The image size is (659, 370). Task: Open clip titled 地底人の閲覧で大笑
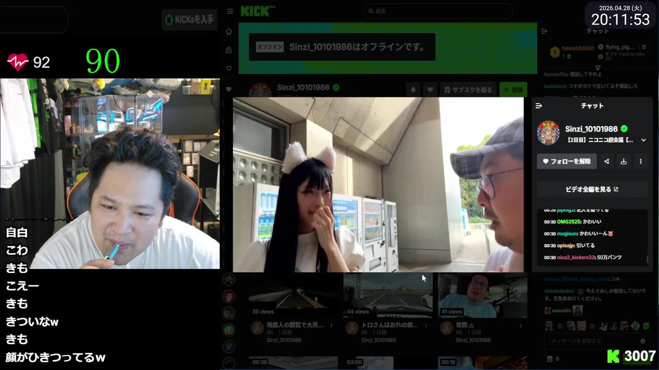(x=295, y=325)
